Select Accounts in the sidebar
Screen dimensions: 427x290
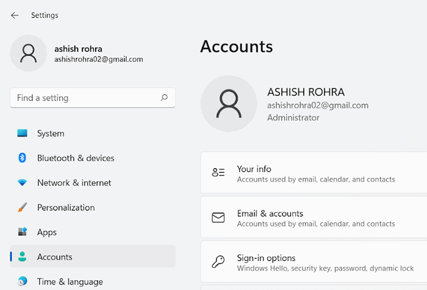tap(93, 256)
